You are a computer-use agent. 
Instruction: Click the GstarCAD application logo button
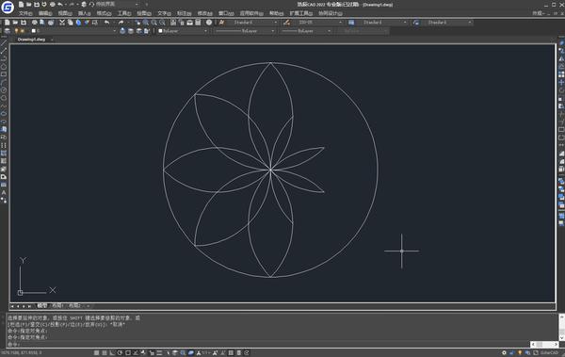[x=8, y=7]
